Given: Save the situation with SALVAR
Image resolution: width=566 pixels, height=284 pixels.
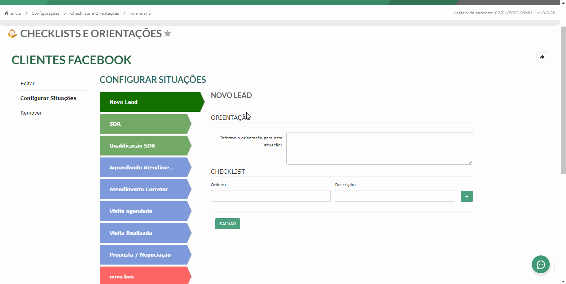Looking at the screenshot, I should point(228,224).
